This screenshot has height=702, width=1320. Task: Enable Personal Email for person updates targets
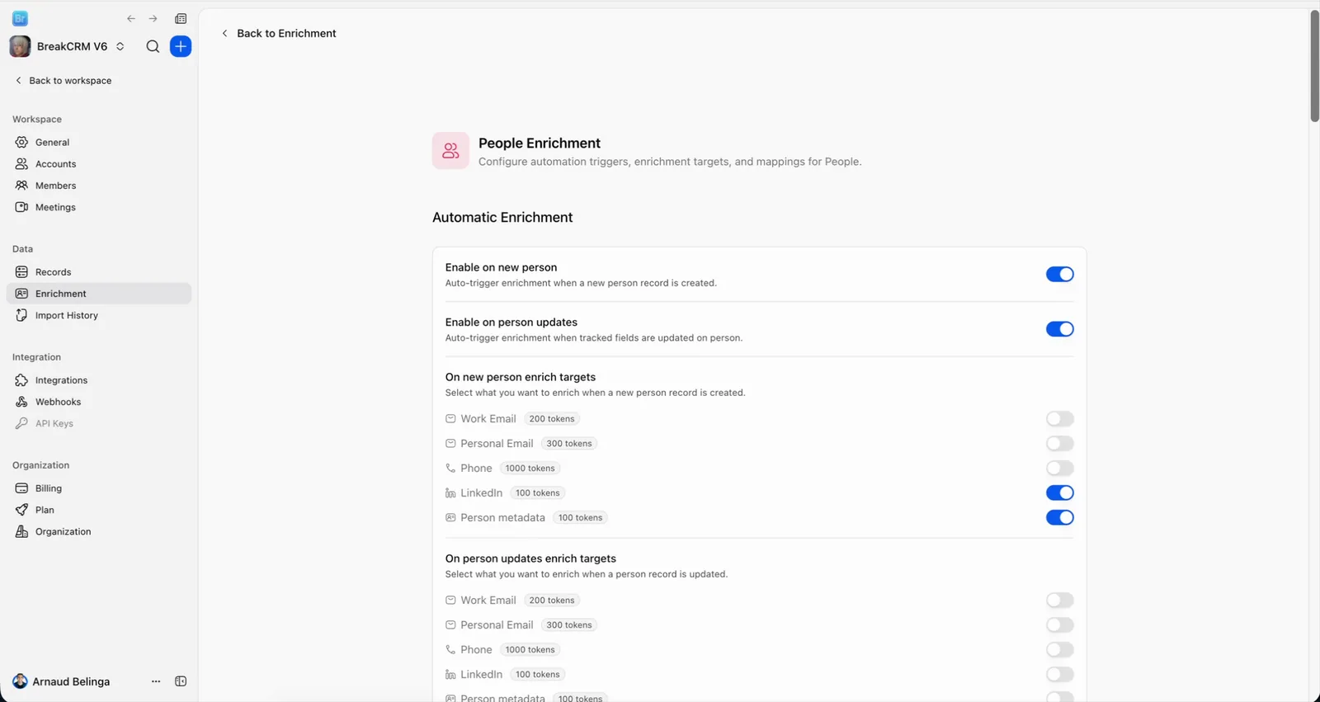tap(1059, 625)
